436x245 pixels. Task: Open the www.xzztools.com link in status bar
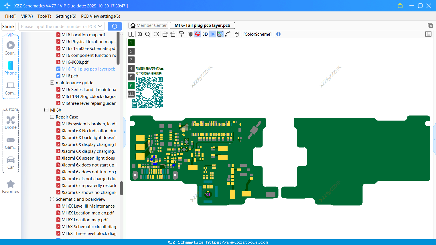tap(237, 242)
